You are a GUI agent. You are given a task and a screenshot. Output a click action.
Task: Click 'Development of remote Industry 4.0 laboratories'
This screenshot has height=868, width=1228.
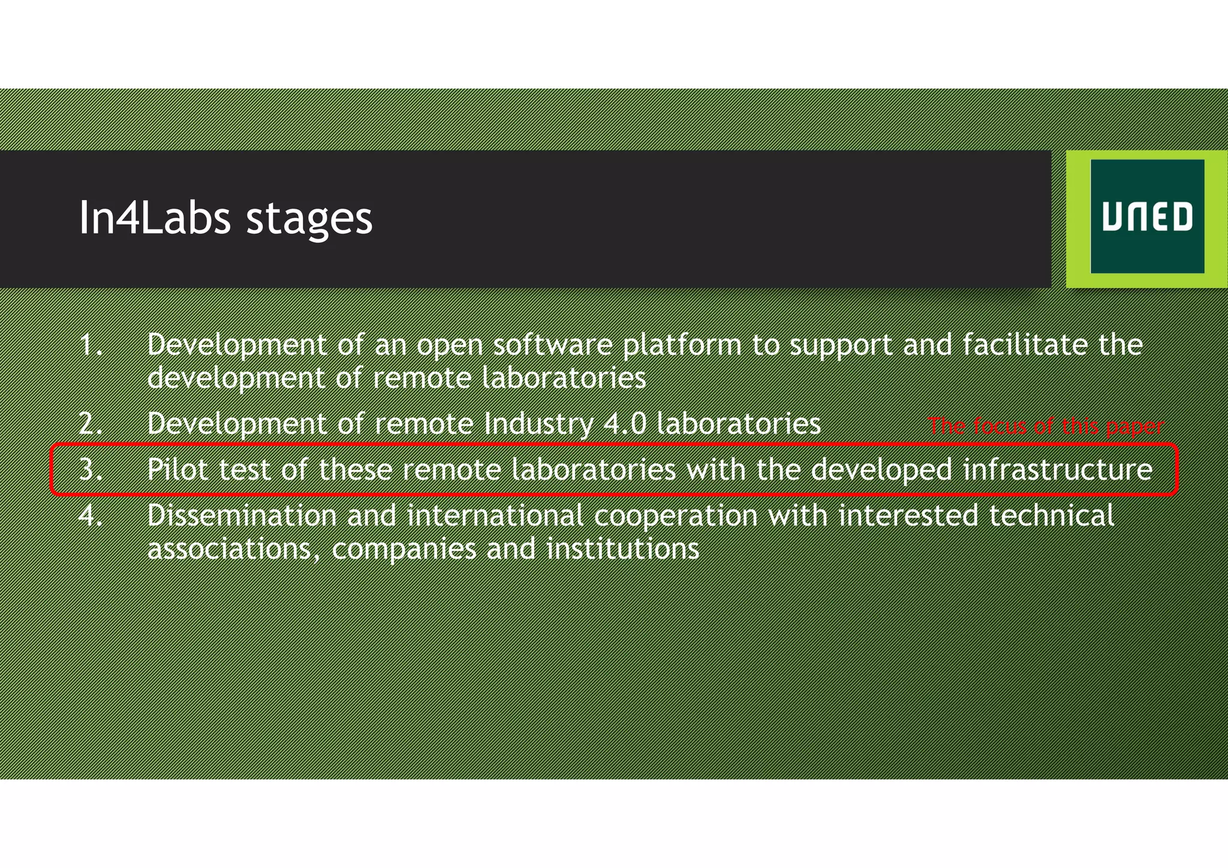484,424
